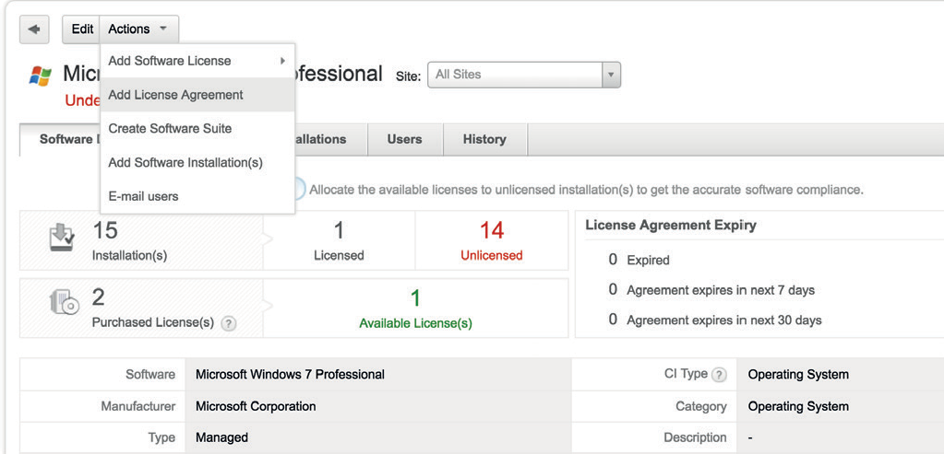Open the History tab
Screen dimensions: 944x454
484,139
